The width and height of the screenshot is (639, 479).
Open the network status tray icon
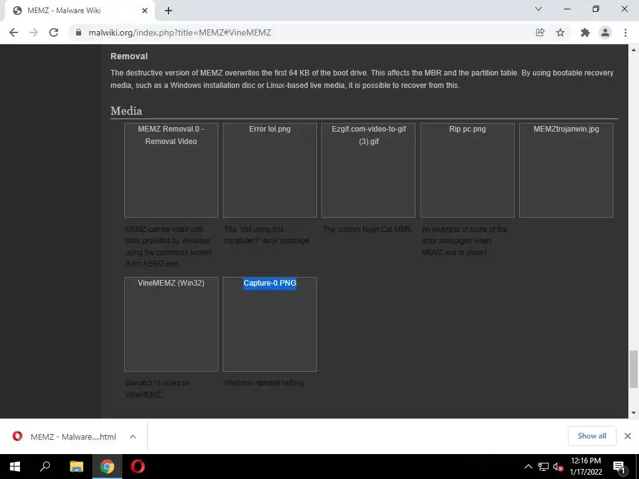pyautogui.click(x=544, y=467)
